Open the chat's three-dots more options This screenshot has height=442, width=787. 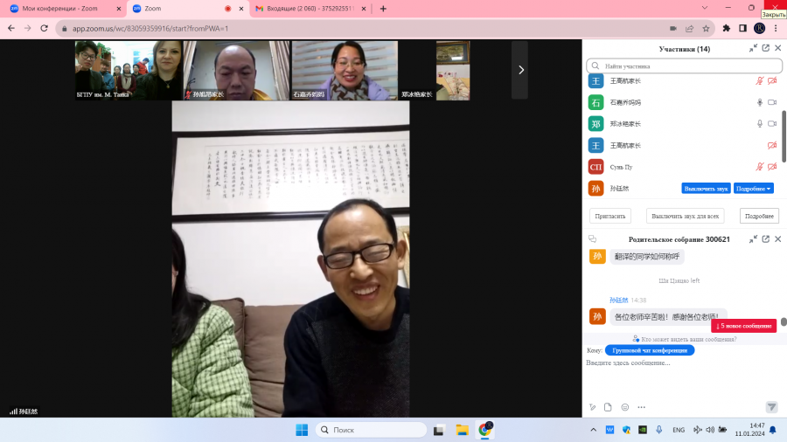[642, 407]
